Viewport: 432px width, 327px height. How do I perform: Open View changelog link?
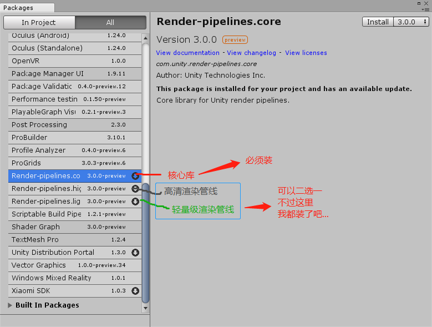click(251, 53)
